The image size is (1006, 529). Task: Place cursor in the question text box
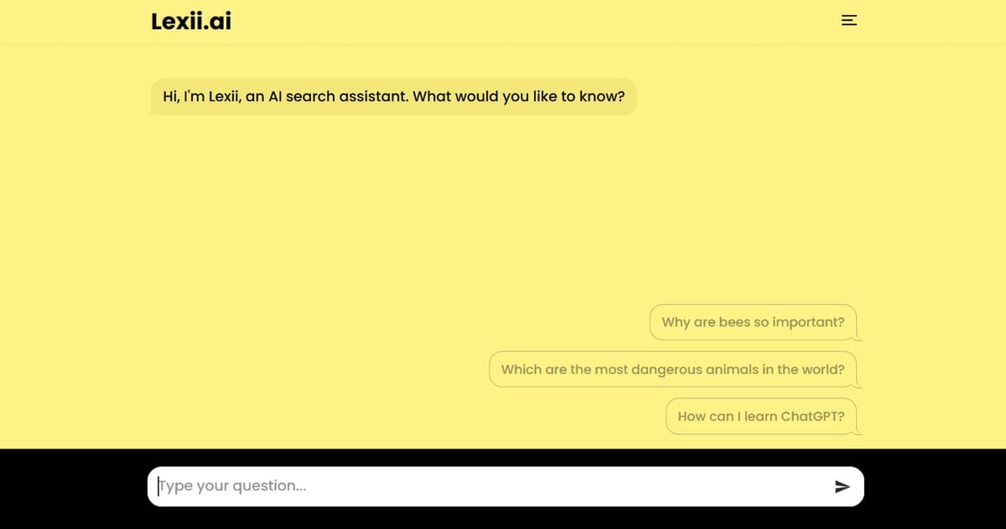[x=506, y=486]
